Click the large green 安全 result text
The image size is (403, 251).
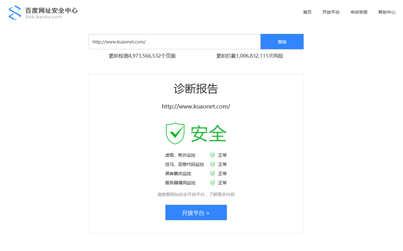(x=209, y=133)
